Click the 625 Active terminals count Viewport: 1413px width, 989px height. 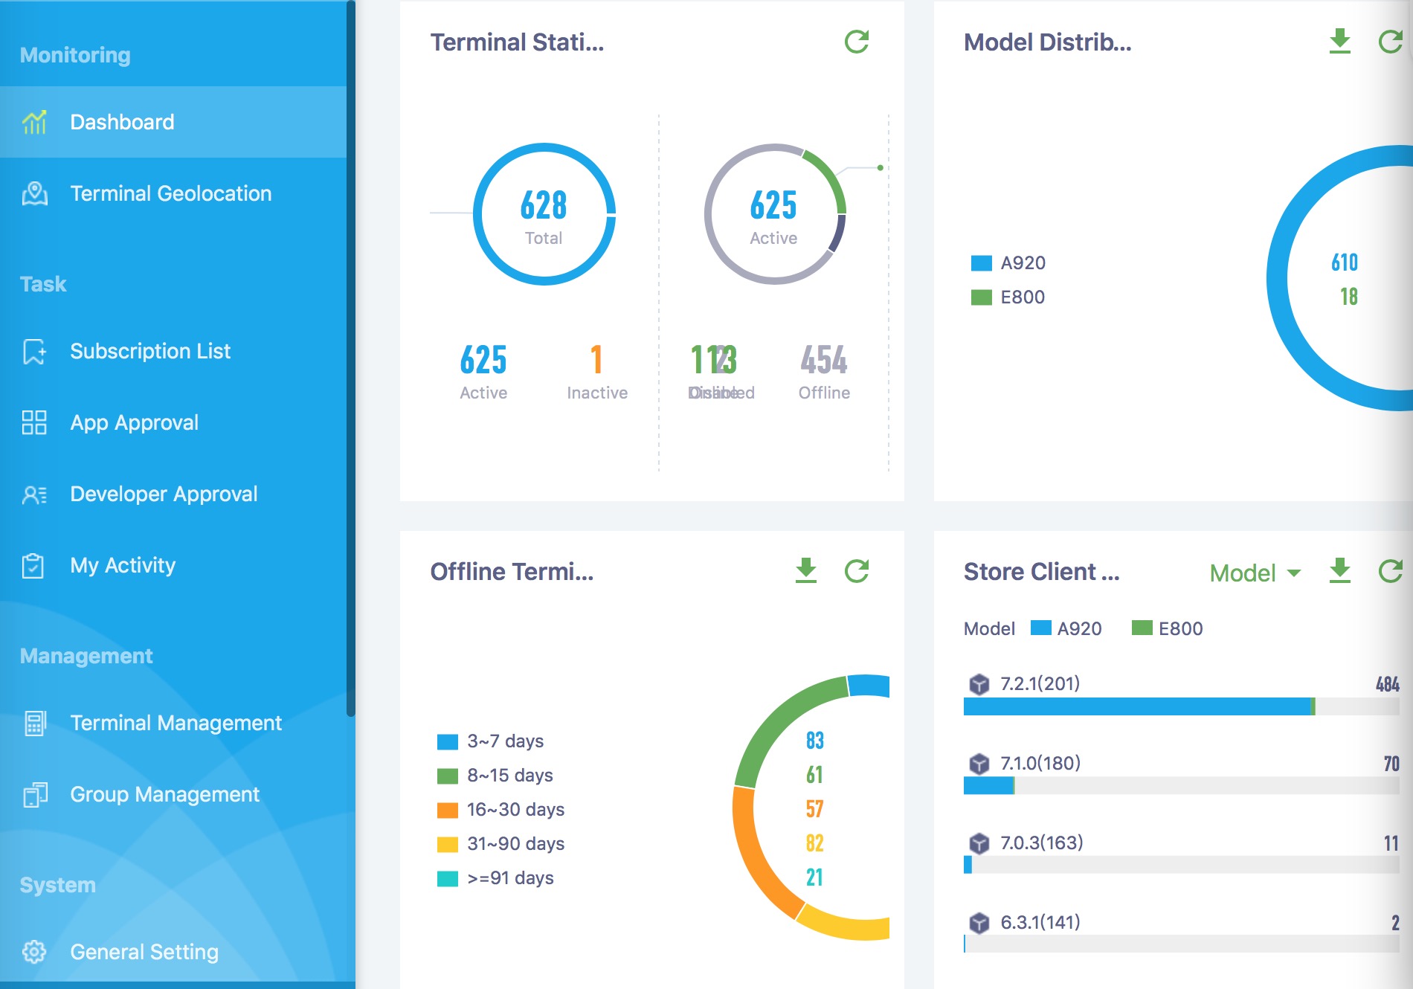click(x=483, y=361)
